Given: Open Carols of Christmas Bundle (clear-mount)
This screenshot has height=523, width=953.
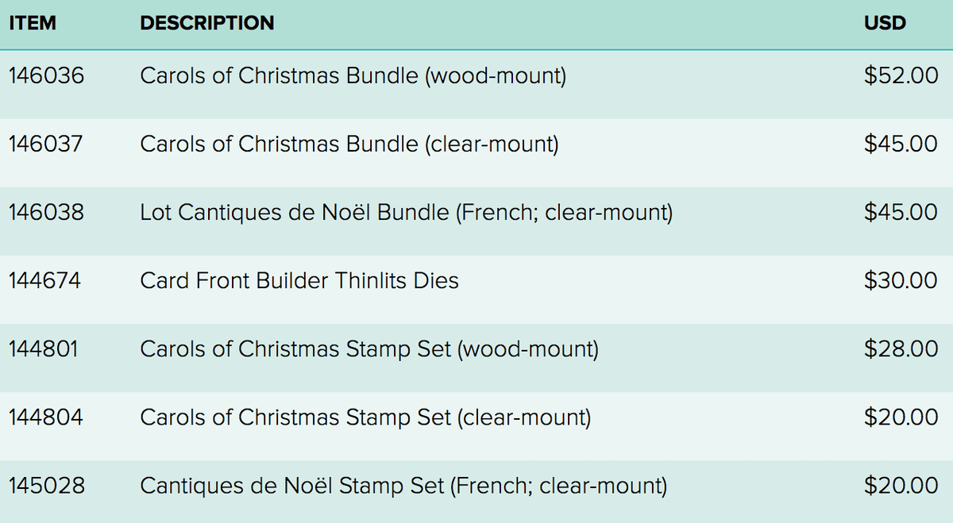Looking at the screenshot, I should click(x=349, y=144).
